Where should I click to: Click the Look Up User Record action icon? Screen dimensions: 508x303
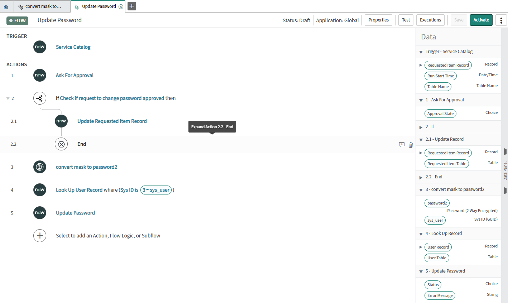click(x=39, y=190)
